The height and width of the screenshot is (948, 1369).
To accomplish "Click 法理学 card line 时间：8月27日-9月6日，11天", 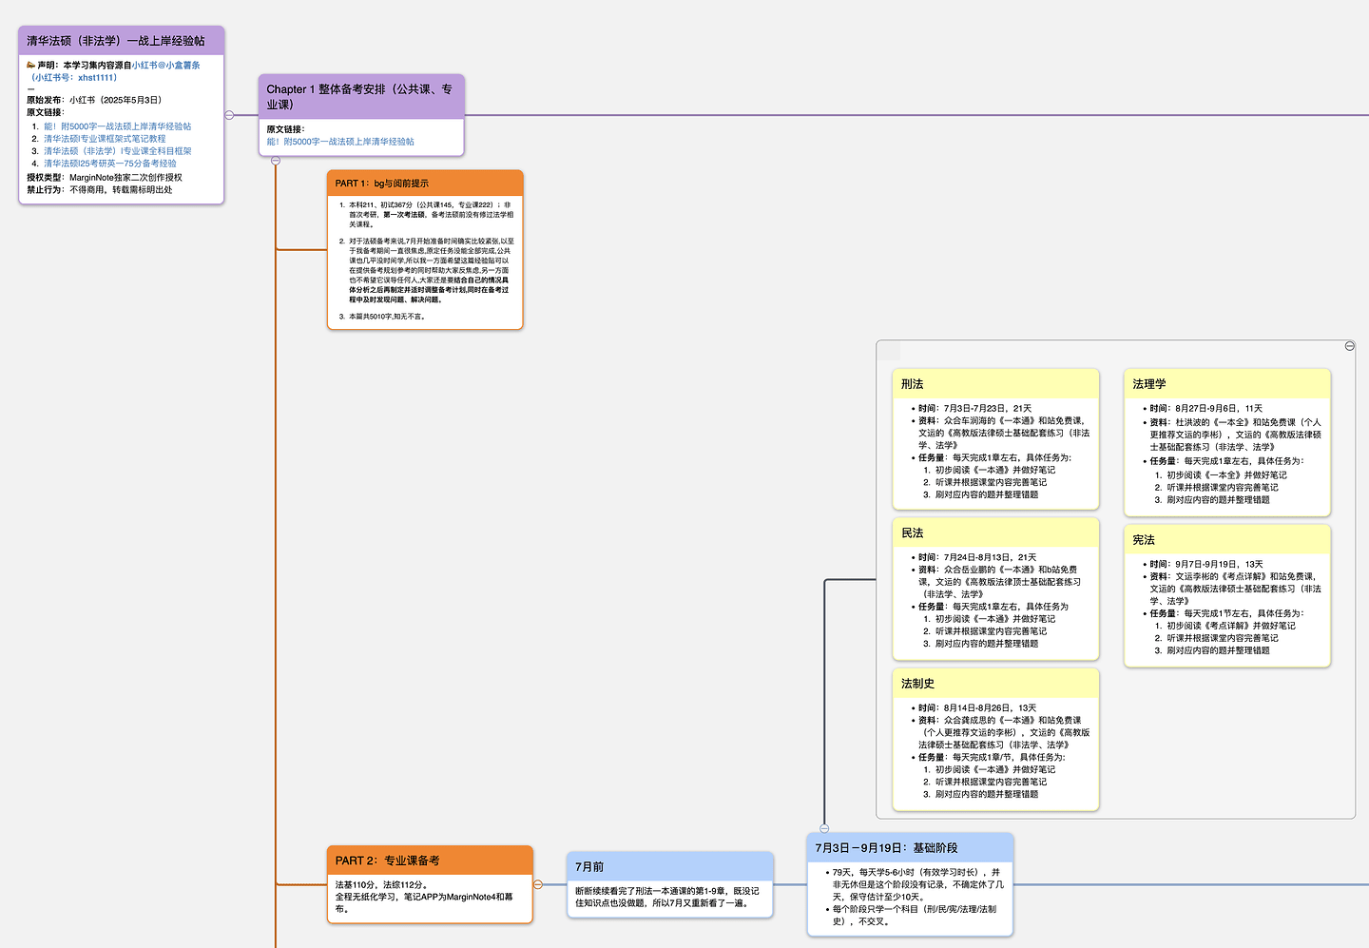I will pyautogui.click(x=1206, y=409).
